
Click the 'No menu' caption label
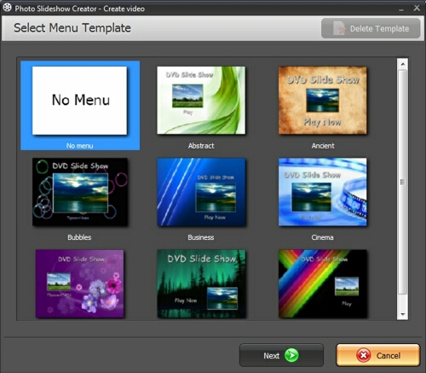pos(79,146)
